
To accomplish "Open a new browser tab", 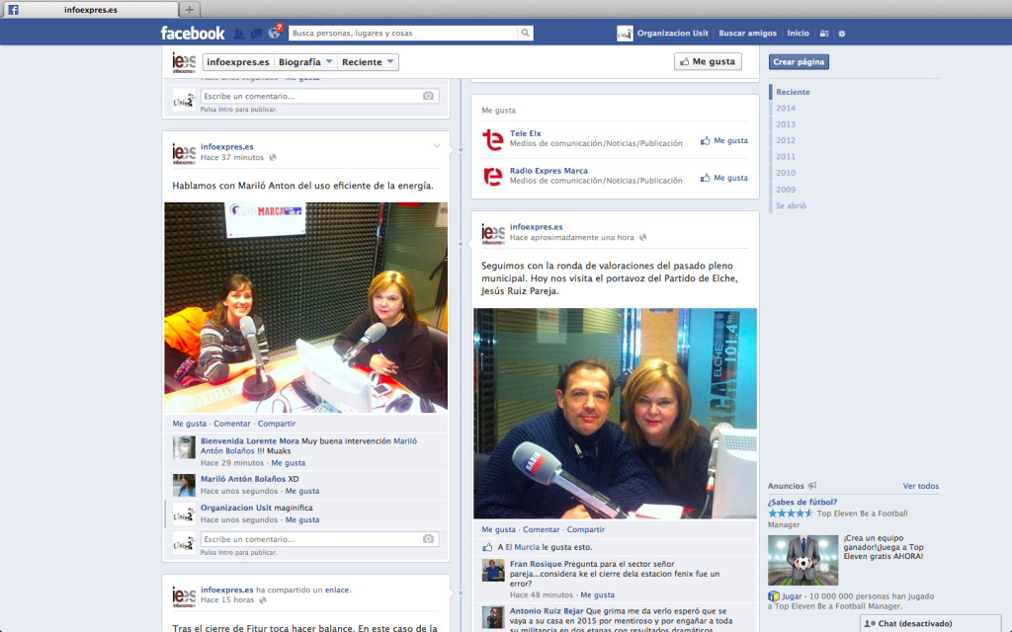I will 190,9.
